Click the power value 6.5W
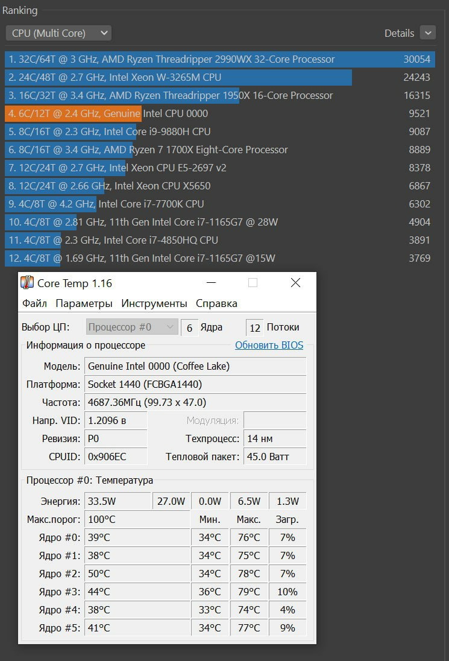The height and width of the screenshot is (661, 449). coord(249,501)
